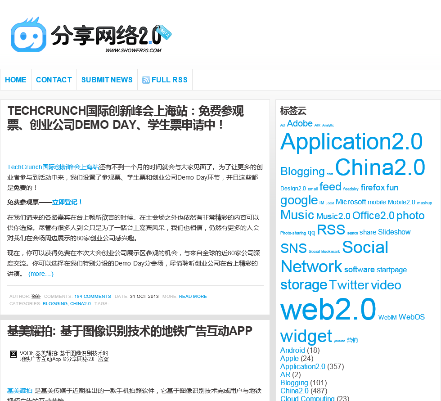Click the mushup tag
Image resolution: width=441 pixels, height=401 pixels.
tap(424, 203)
